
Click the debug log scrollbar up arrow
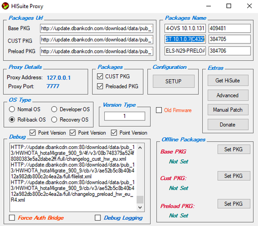140,148
